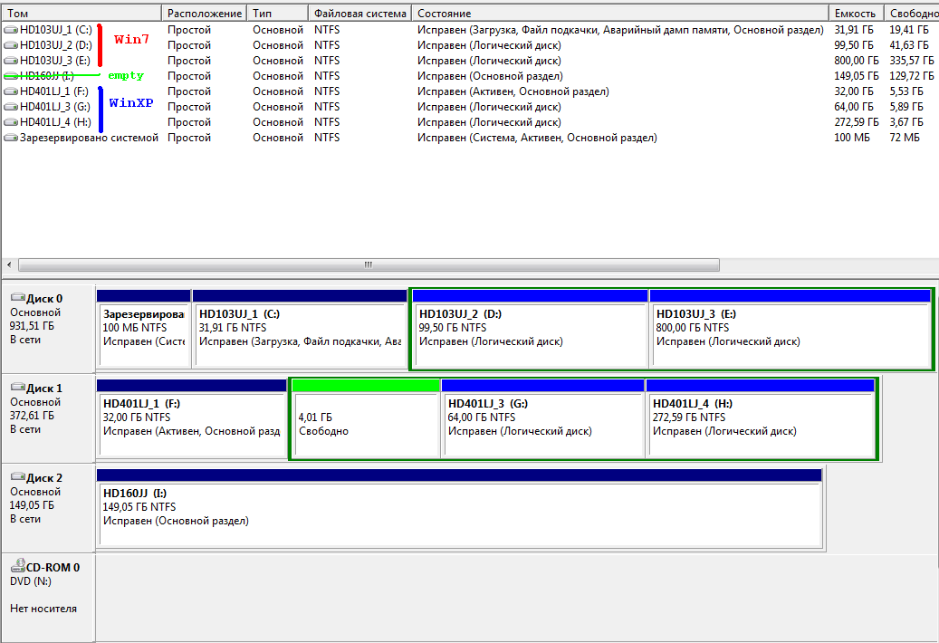Click the HD103UJ_1 (C:) volume icon in the list
The height and width of the screenshot is (643, 939).
[x=11, y=30]
